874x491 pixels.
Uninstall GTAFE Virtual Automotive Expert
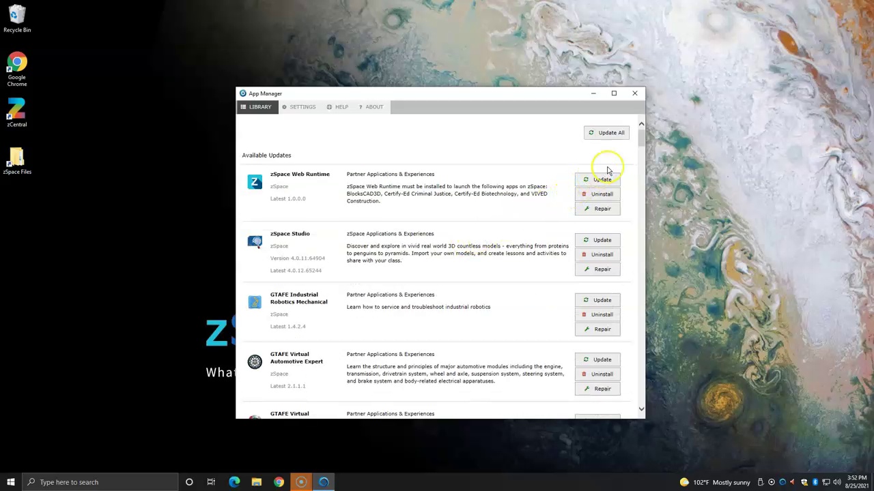point(597,374)
